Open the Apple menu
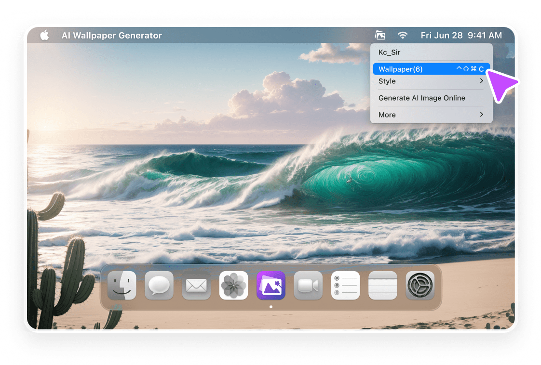 [44, 35]
